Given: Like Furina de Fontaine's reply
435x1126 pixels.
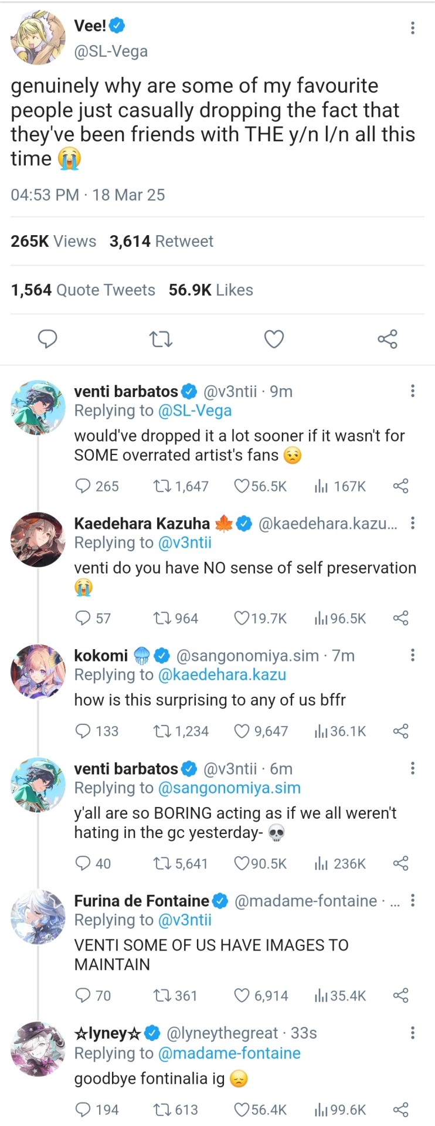Looking at the screenshot, I should (242, 995).
